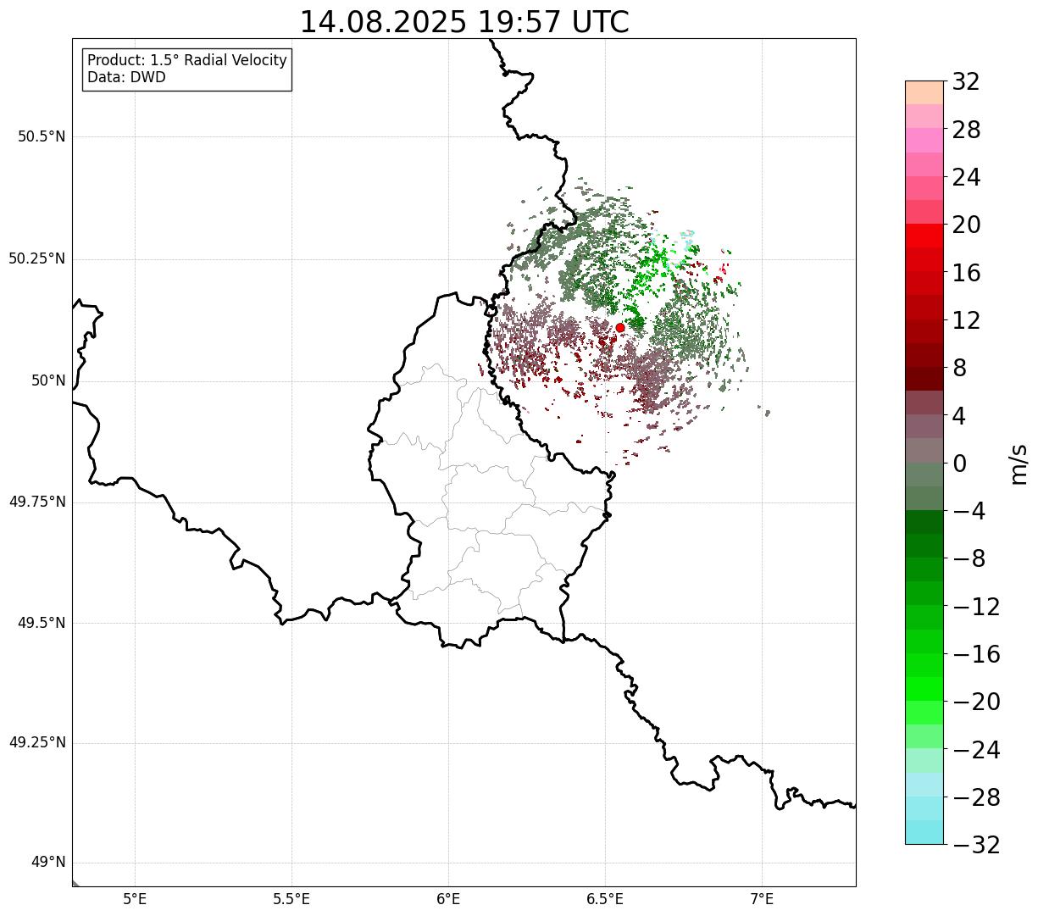
Task: Click the colorbar tick label 28
Action: click(x=966, y=130)
